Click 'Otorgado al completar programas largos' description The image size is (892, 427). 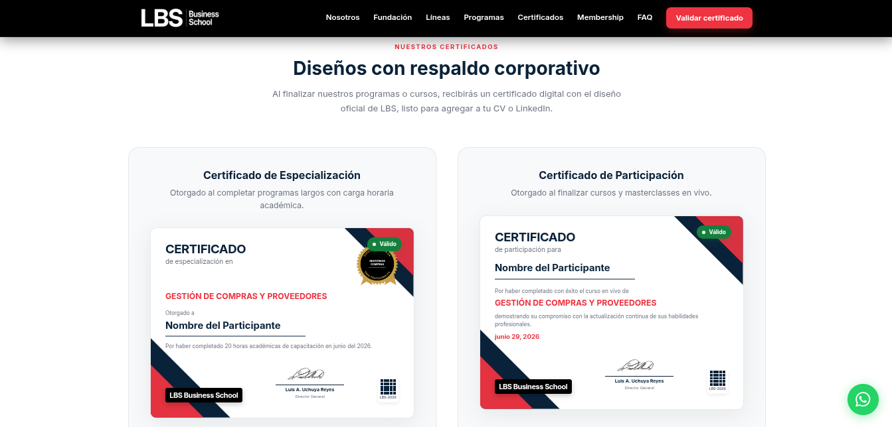point(282,199)
